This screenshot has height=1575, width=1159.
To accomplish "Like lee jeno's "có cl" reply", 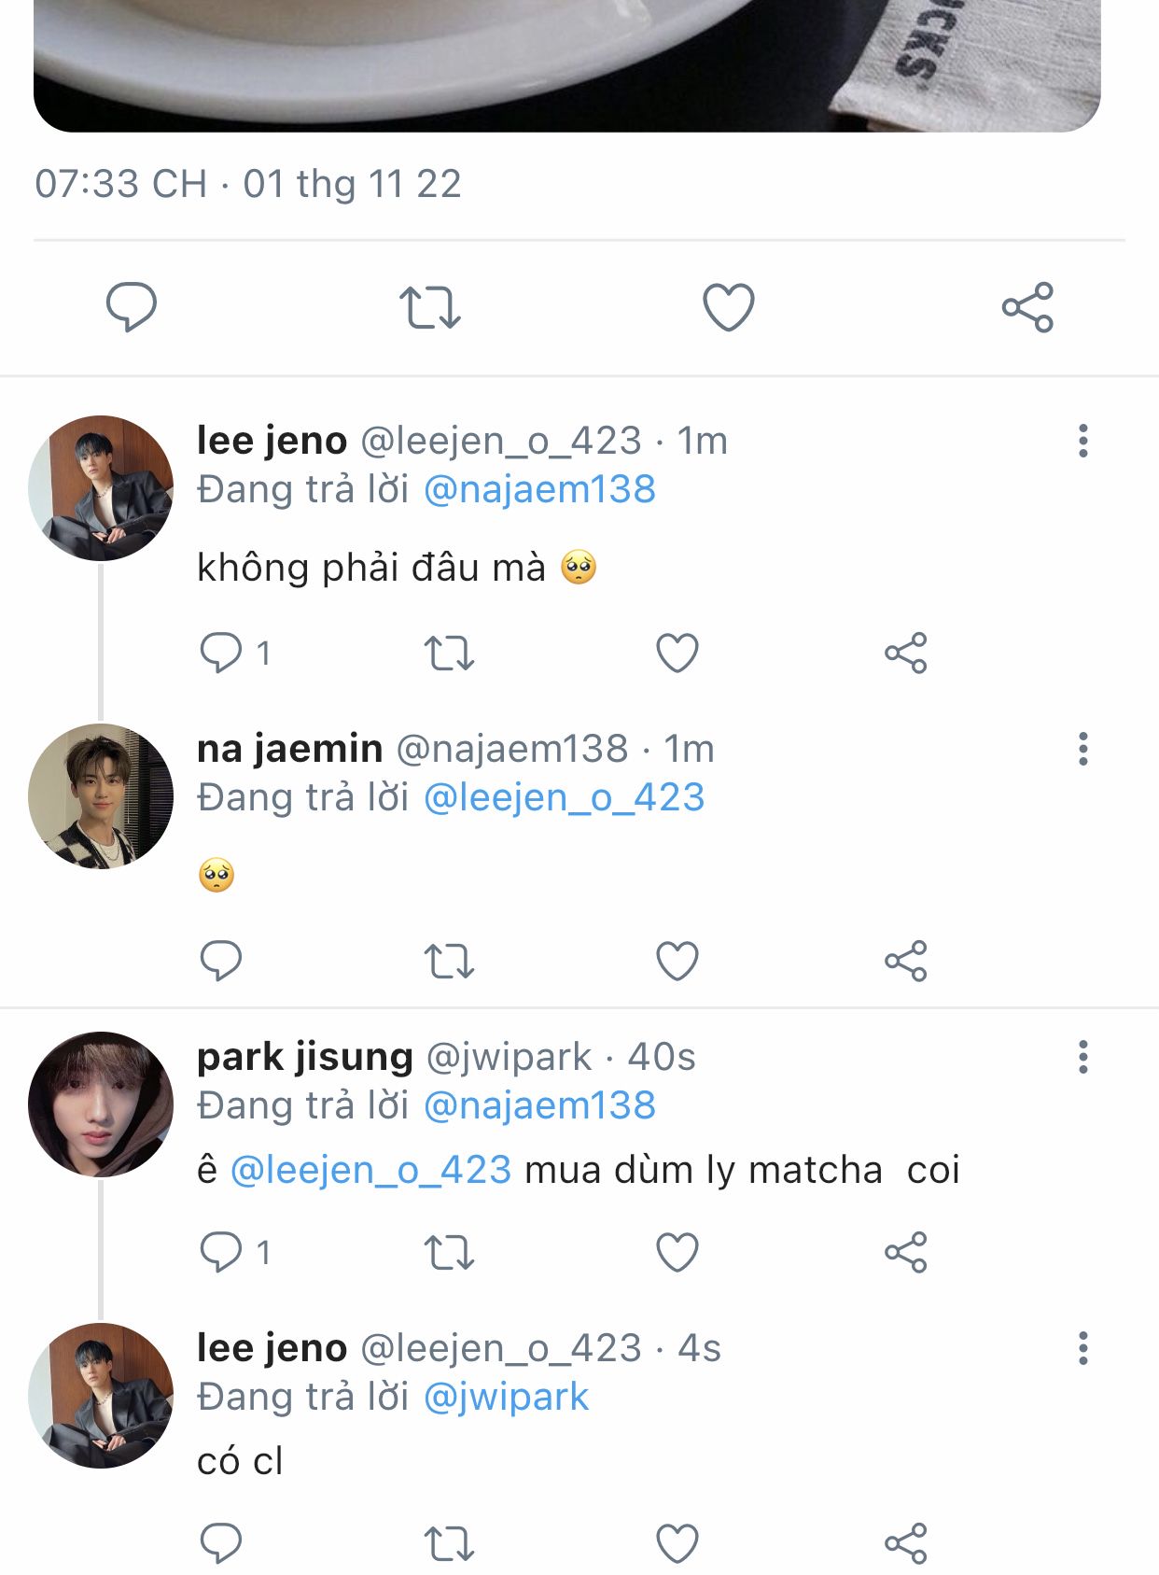I will (677, 1543).
